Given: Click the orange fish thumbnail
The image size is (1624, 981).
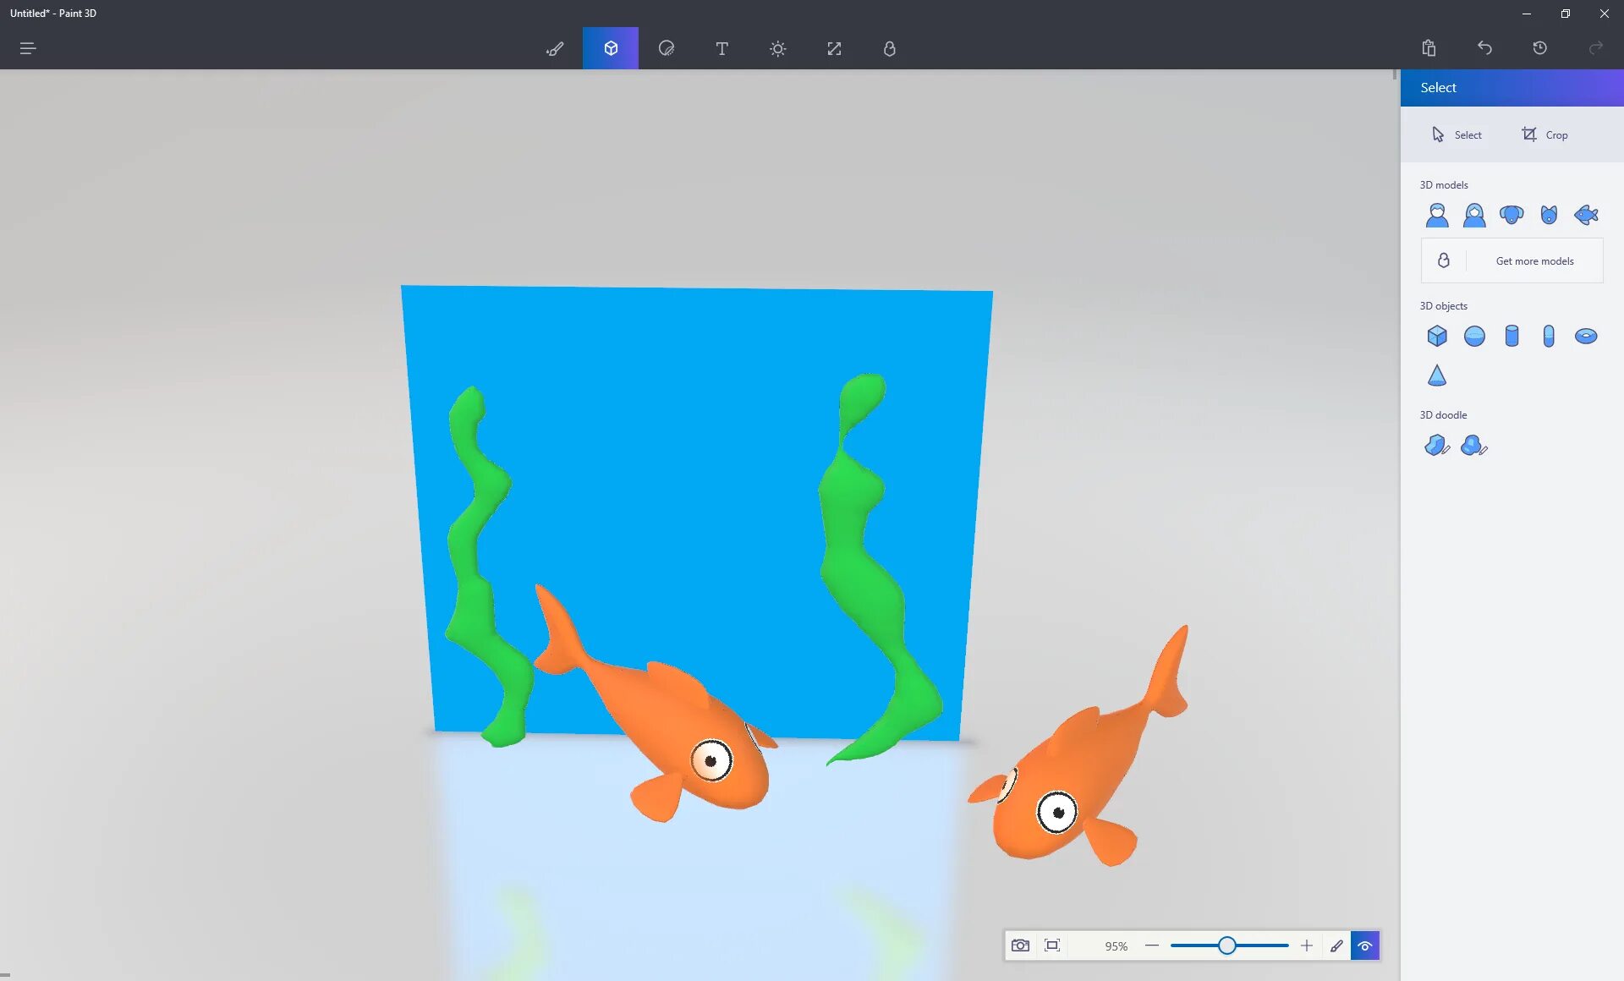Looking at the screenshot, I should (1586, 213).
